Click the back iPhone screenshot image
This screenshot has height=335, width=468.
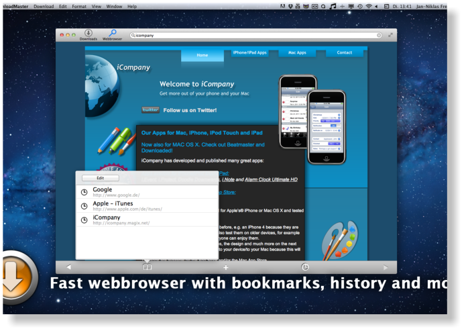pyautogui.click(x=294, y=111)
